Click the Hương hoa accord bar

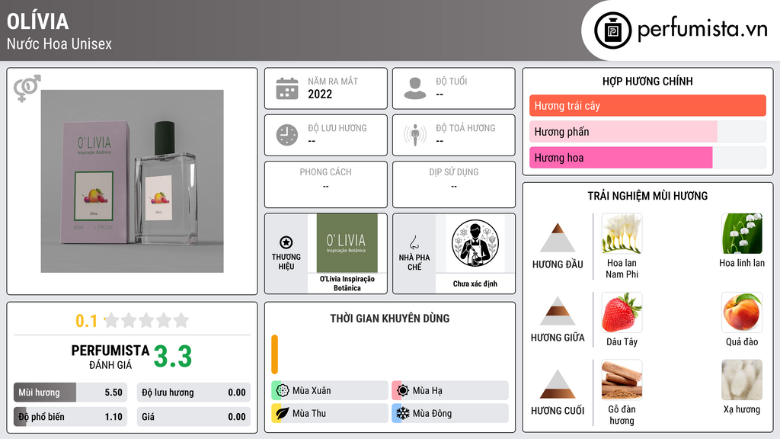pyautogui.click(x=647, y=157)
